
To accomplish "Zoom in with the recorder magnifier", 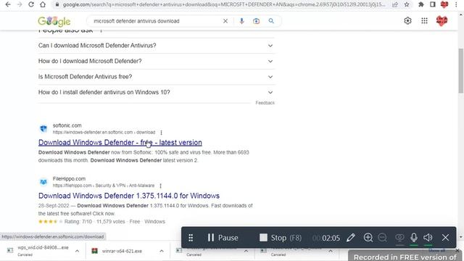I will 368,238.
